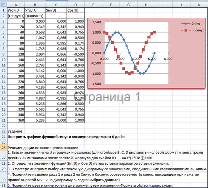Viewport: 208px width, 188px height.
Task: Select column G header
Action: pos(129,5)
